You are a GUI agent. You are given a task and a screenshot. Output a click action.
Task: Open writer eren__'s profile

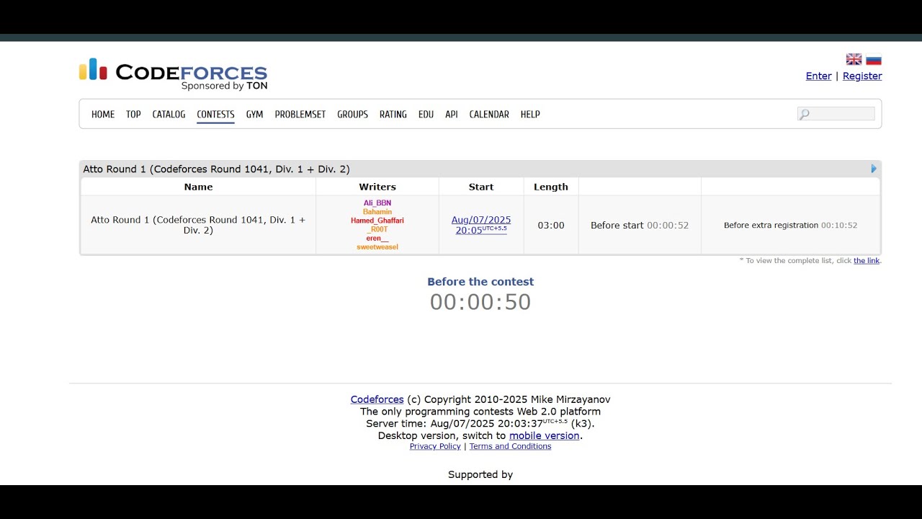(x=377, y=238)
